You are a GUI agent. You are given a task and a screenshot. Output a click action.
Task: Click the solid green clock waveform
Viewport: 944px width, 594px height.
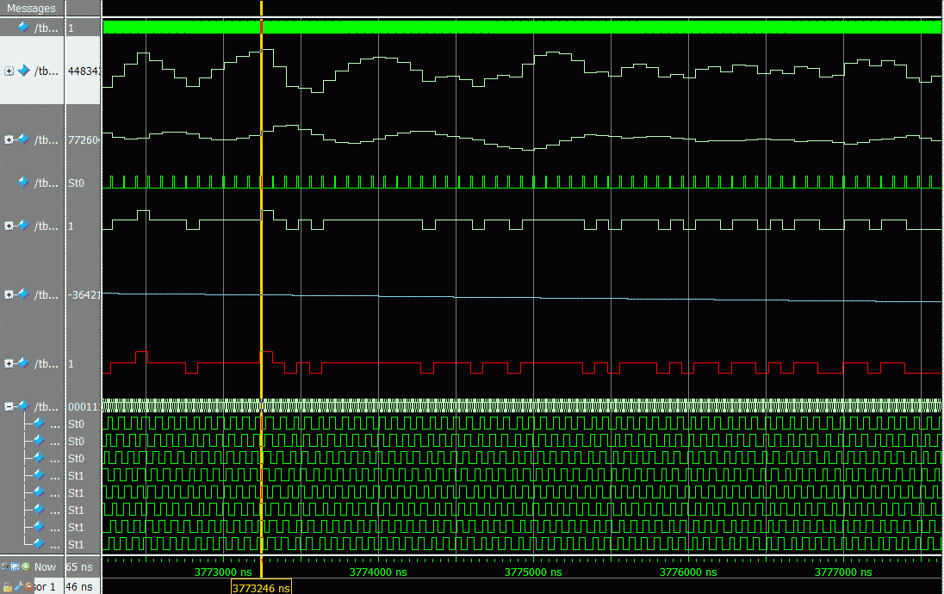point(521,27)
